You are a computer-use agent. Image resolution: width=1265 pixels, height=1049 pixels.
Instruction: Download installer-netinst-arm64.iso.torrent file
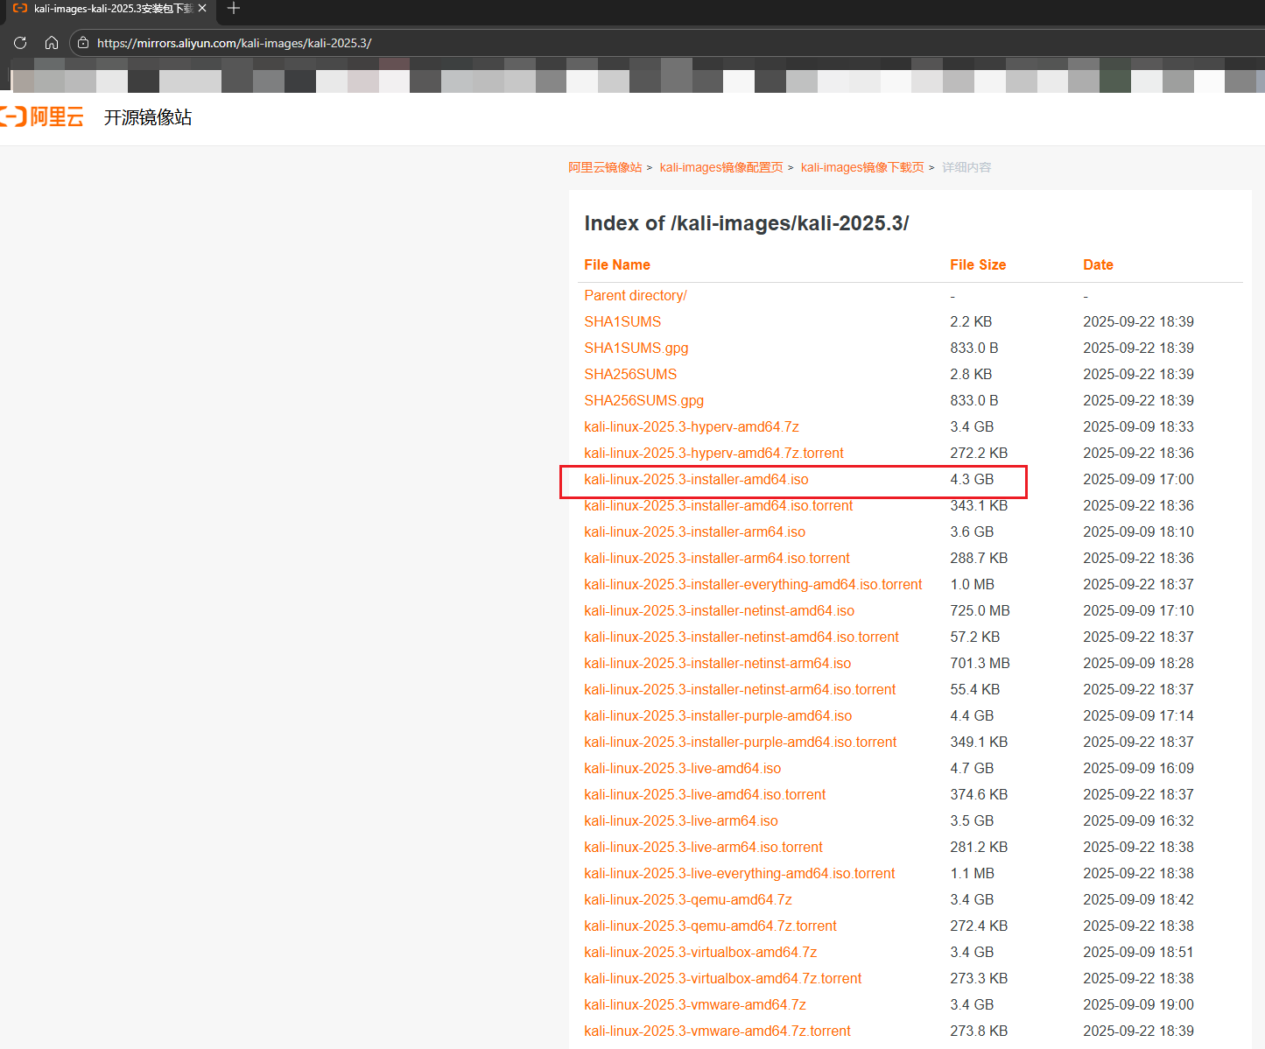[x=740, y=690]
